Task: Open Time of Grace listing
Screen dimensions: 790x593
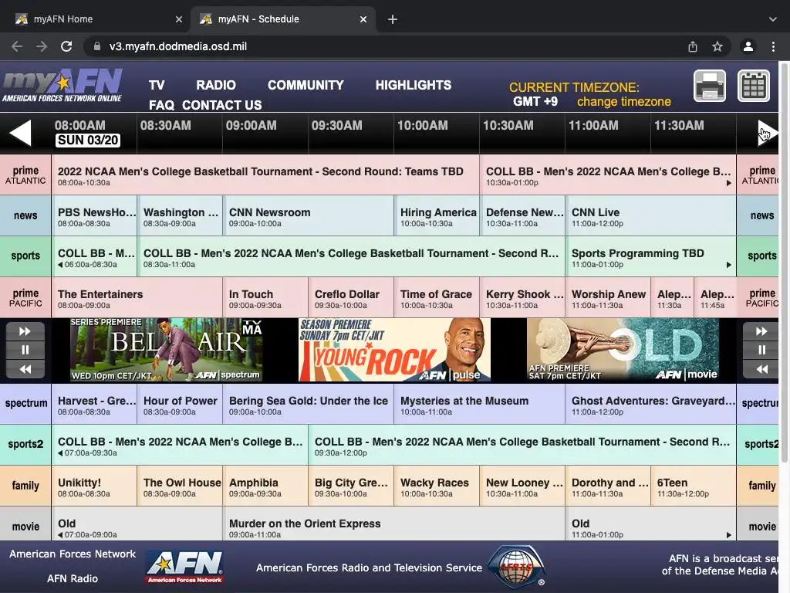Action: [437, 297]
